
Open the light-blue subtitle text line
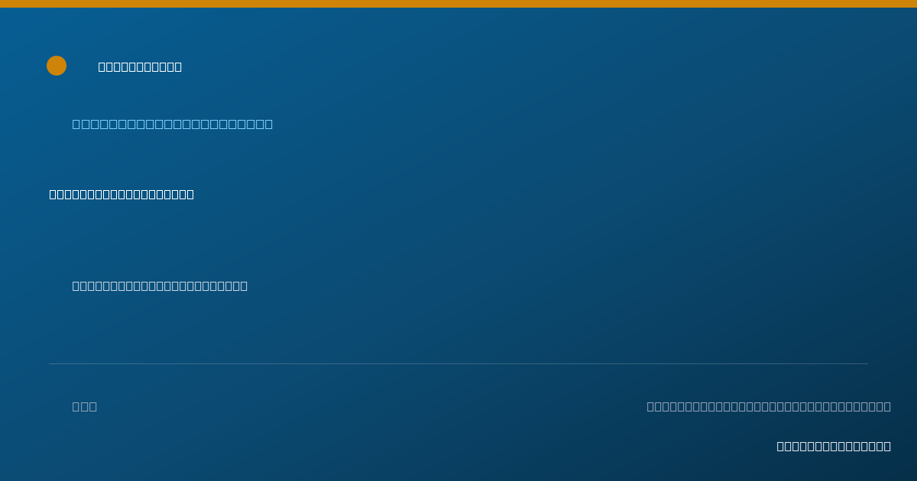pyautogui.click(x=173, y=124)
